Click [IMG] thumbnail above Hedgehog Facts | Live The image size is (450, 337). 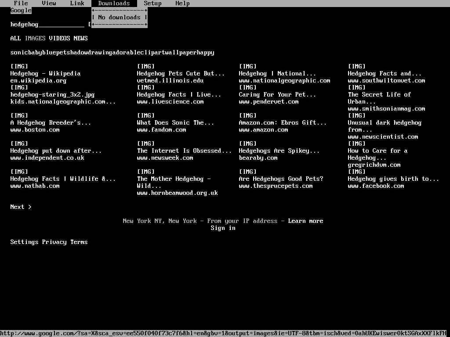pyautogui.click(x=146, y=88)
